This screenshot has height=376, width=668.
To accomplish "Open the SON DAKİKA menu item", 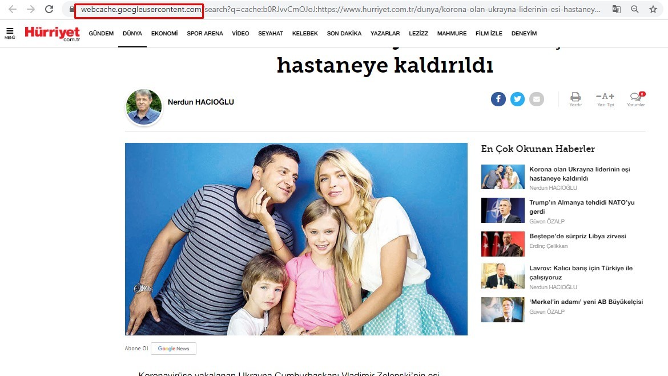I will click(344, 34).
